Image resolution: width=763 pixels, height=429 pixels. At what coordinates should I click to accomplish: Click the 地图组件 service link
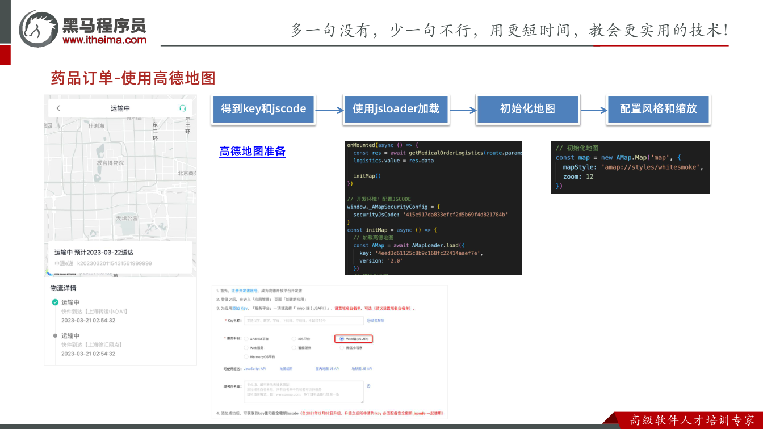286,369
